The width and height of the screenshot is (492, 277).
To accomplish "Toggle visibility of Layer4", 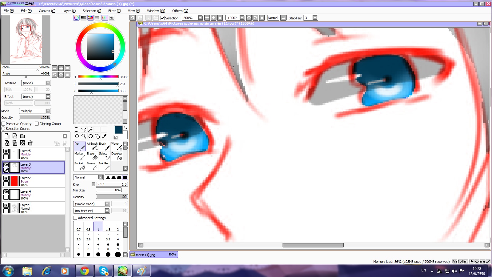I will [x=6, y=192].
